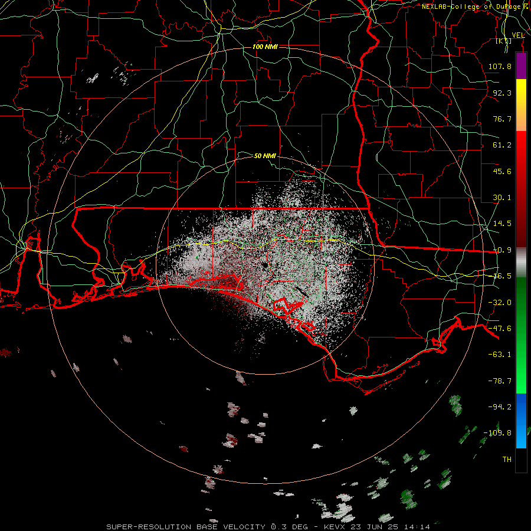Select the 76.7 scale label
This screenshot has height=531, width=531.
point(502,119)
